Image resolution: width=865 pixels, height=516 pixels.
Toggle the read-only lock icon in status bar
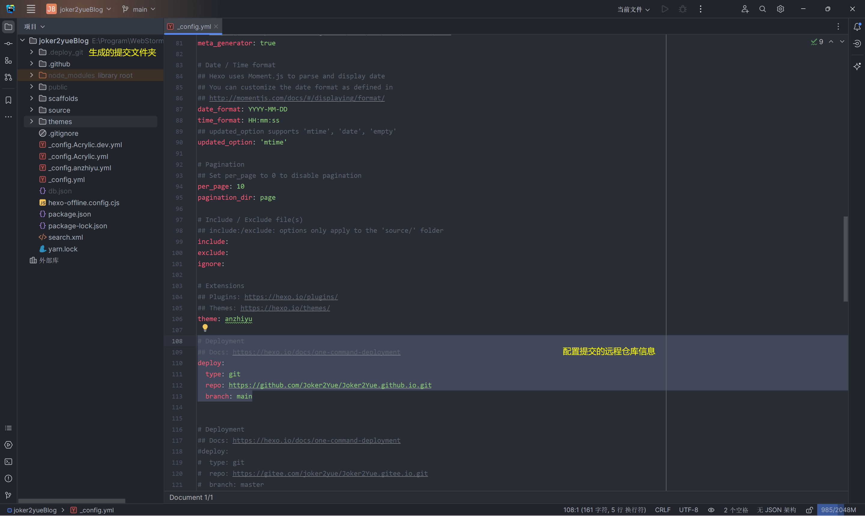click(x=809, y=510)
